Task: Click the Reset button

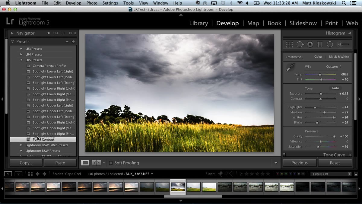Action: click(335, 163)
